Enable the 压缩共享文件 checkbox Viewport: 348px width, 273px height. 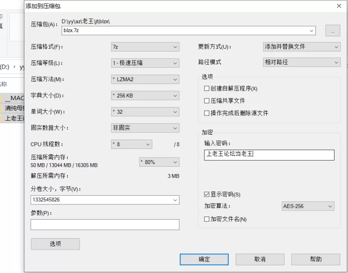[206, 101]
